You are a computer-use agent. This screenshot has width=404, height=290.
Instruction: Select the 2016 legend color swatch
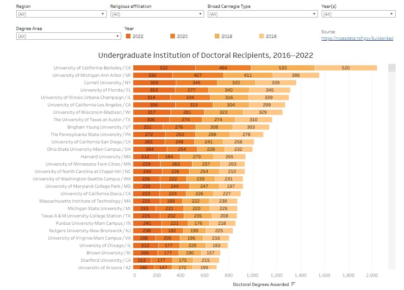(x=261, y=36)
